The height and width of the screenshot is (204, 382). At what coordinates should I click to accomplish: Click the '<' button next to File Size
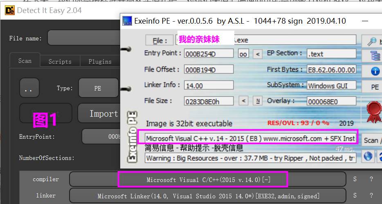pyautogui.click(x=244, y=101)
